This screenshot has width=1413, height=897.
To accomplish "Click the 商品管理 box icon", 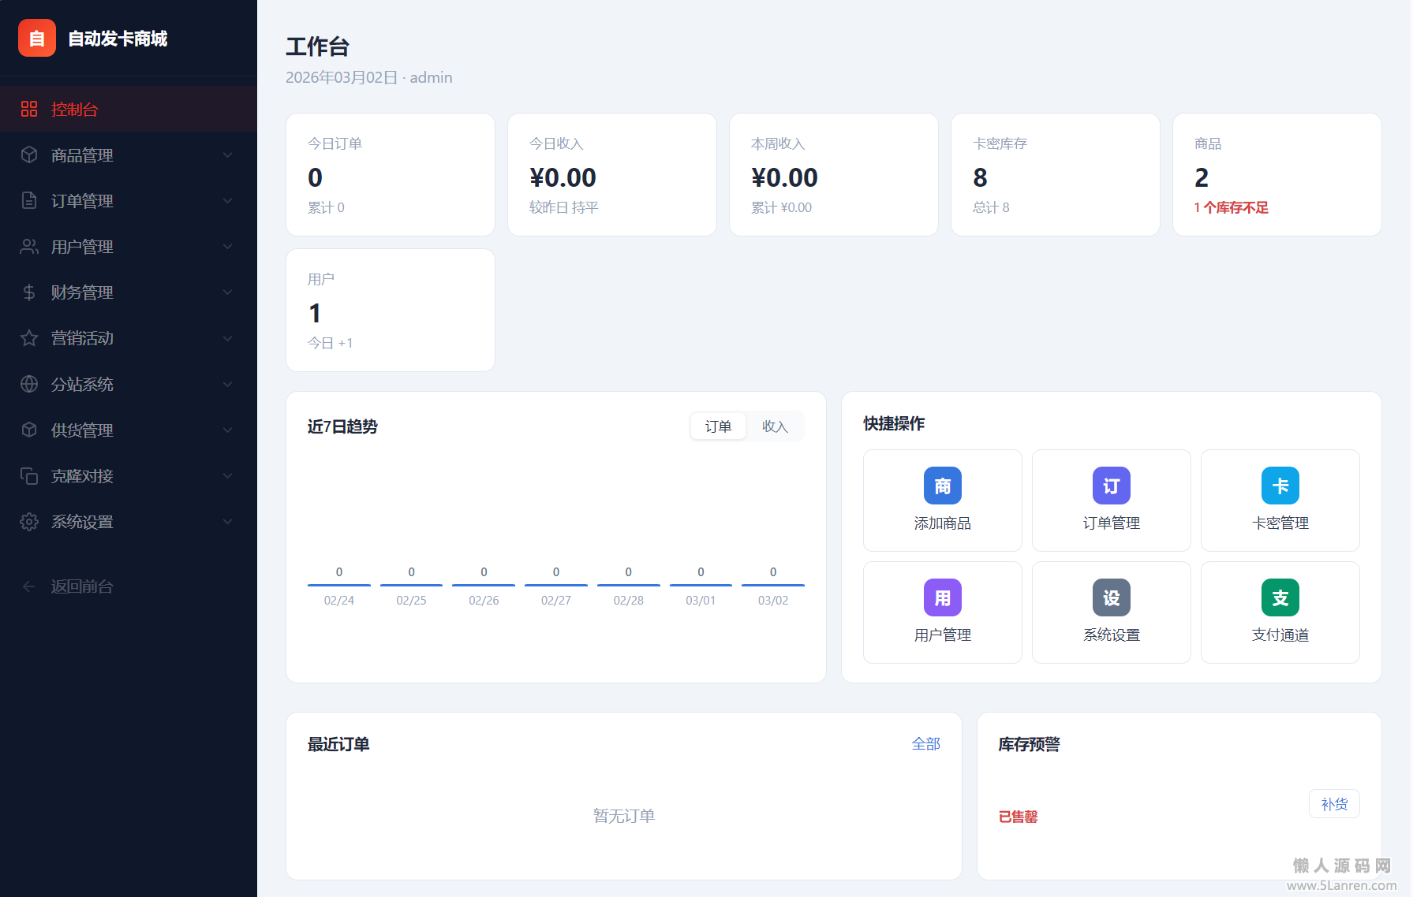I will pos(29,154).
